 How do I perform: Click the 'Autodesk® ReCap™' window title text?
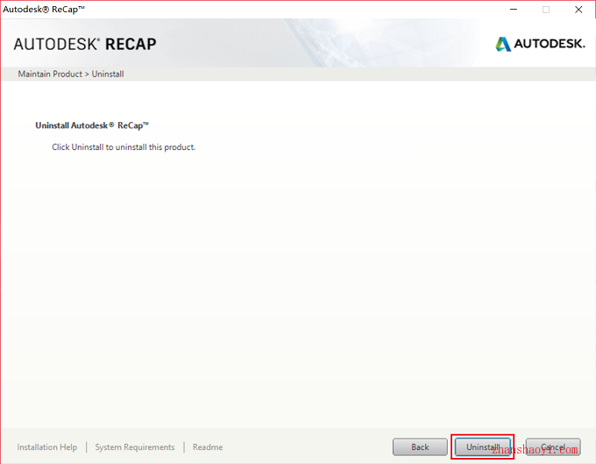[44, 9]
